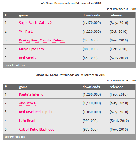Select the torrentfreak.com footer under Wii table
Image resolution: width=138 pixels, height=142 pixels.
15,65
